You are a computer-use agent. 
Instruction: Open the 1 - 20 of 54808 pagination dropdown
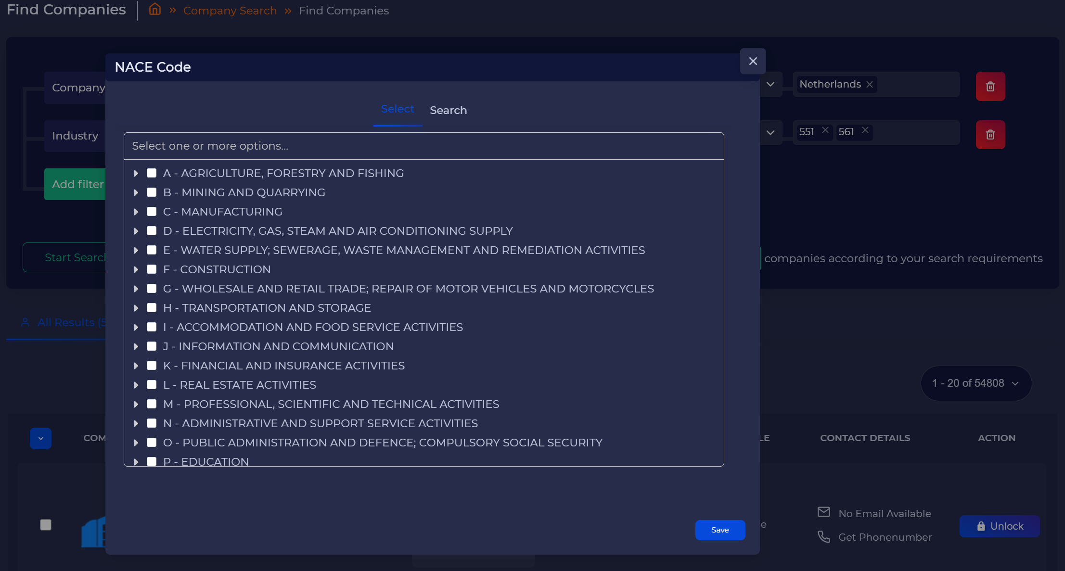click(975, 383)
